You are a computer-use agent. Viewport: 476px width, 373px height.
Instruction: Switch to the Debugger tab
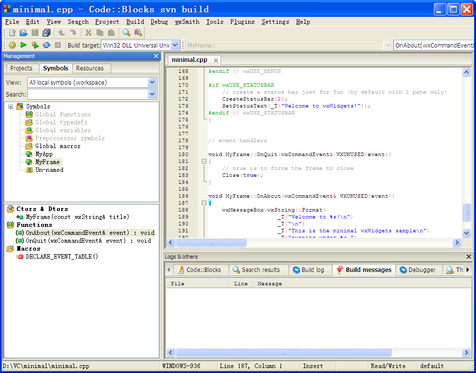[x=418, y=270]
